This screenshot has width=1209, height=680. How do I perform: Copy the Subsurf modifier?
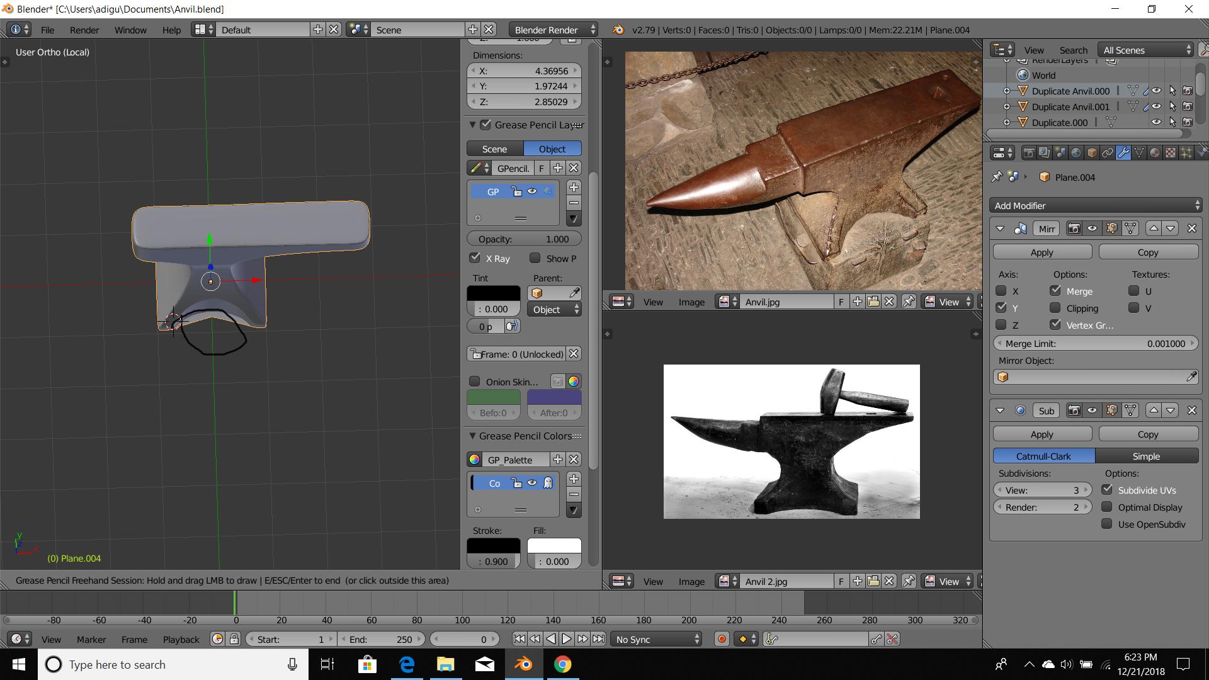[x=1148, y=434]
